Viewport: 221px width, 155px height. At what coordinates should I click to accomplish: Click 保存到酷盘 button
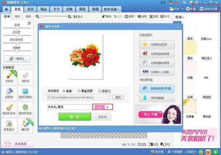click(x=157, y=98)
